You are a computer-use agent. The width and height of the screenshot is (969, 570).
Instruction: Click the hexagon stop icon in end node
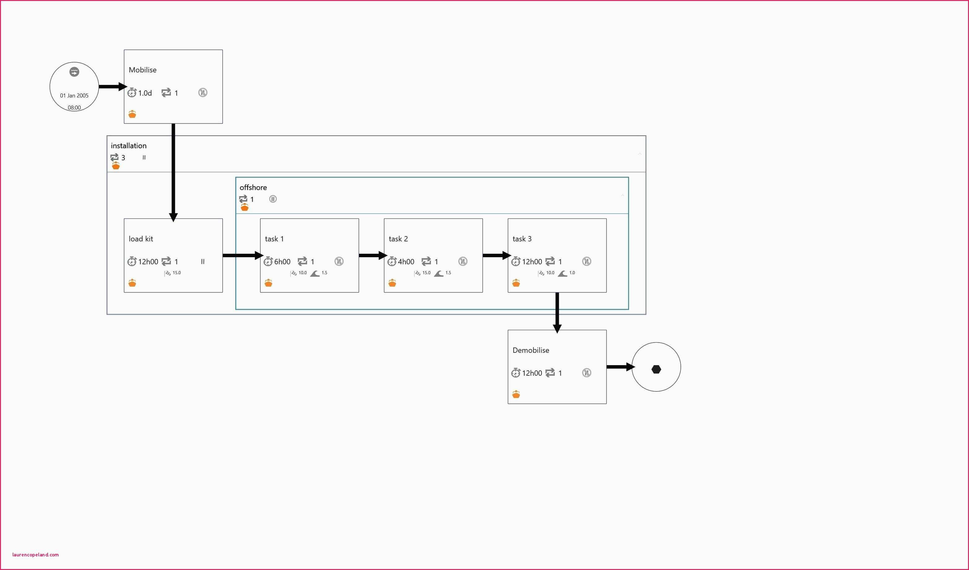click(x=656, y=369)
